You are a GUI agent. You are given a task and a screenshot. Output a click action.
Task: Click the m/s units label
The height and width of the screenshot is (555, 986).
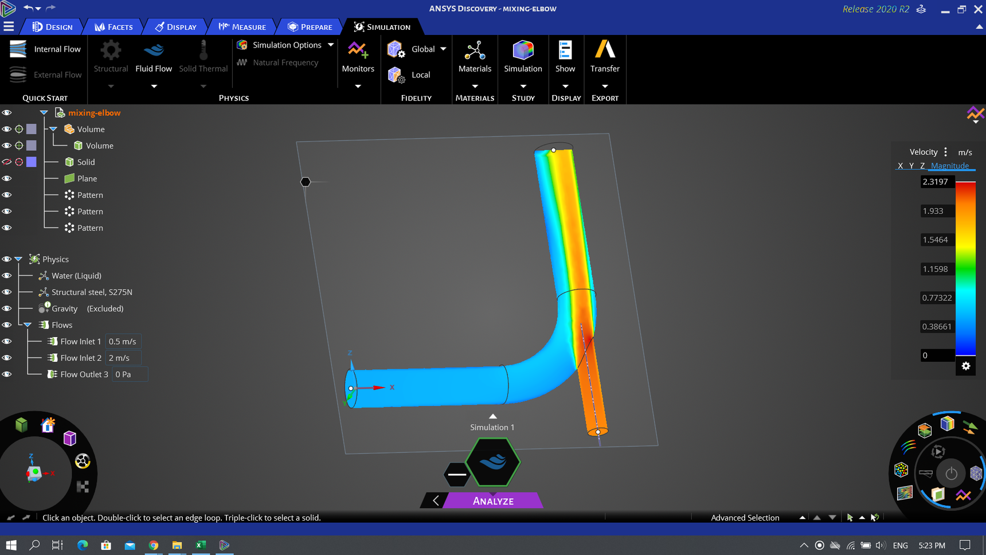click(965, 153)
